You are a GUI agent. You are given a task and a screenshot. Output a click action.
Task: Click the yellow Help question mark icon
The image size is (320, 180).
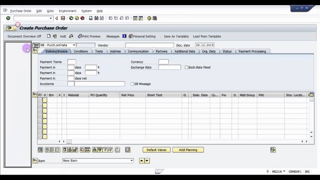(149, 18)
